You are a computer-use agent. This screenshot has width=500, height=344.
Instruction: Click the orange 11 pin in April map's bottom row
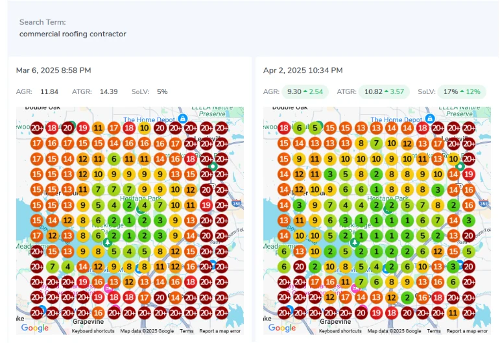pyautogui.click(x=453, y=312)
